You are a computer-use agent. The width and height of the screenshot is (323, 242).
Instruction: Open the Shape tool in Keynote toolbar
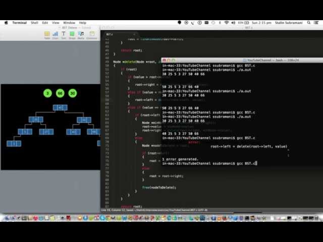click(72, 34)
